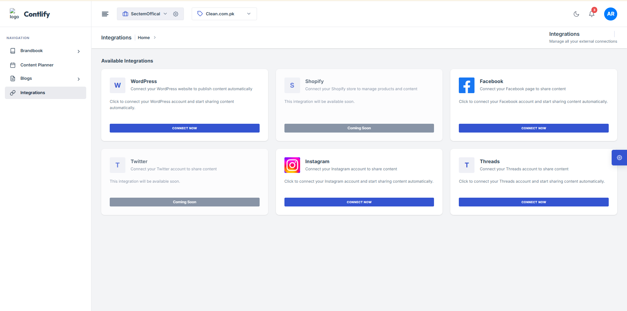Screen dimensions: 627x311
Task: Open the Brandbook sidebar icon
Action: click(x=12, y=51)
